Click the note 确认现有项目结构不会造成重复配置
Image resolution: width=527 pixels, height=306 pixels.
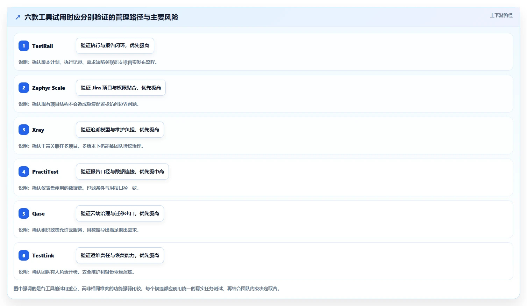79,104
